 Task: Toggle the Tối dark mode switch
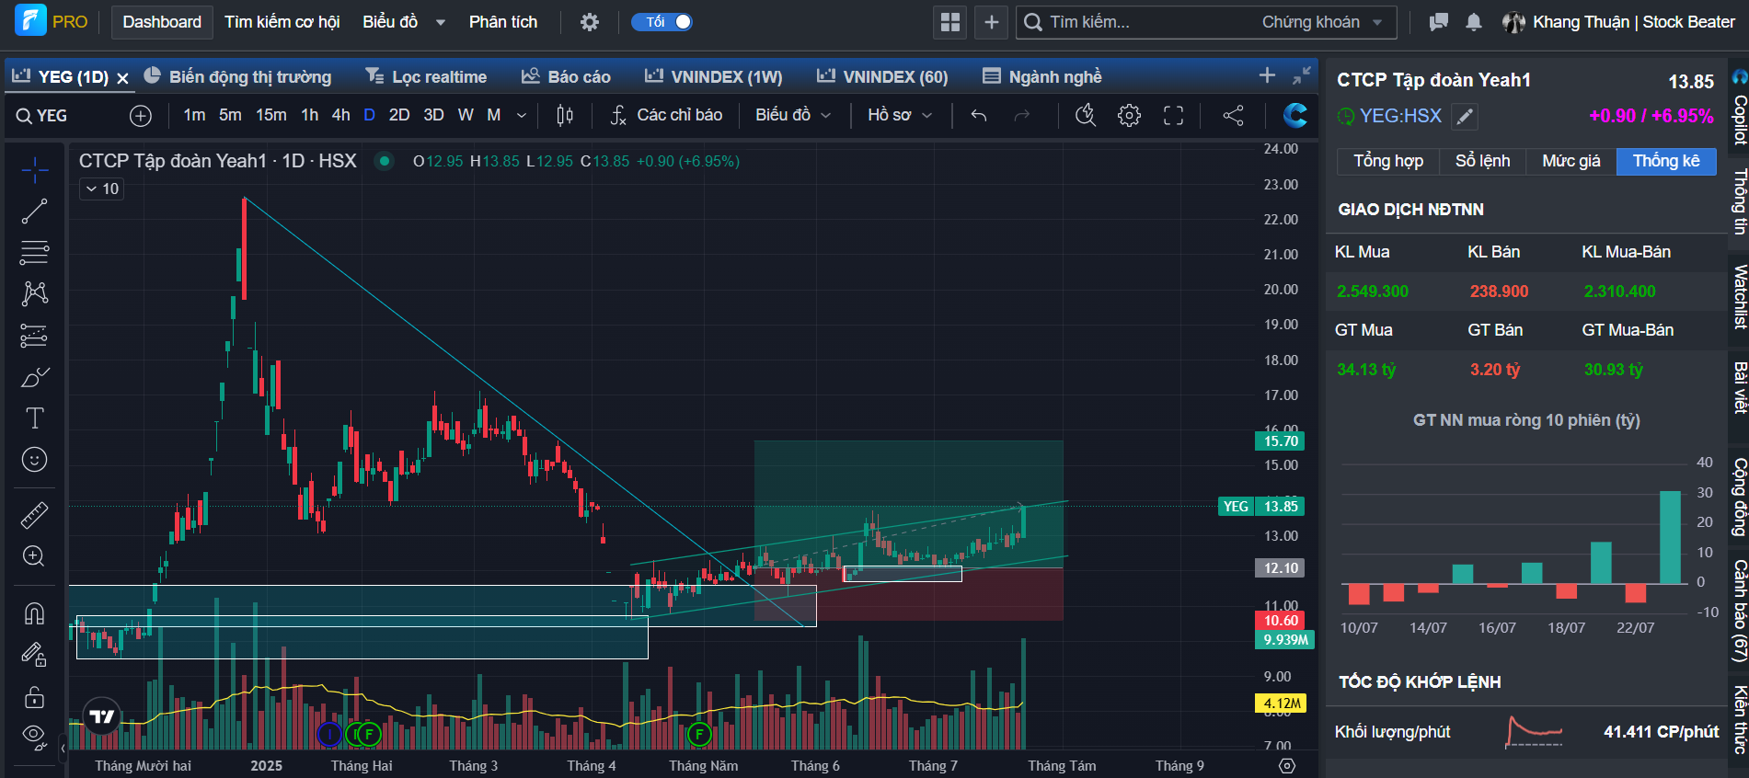(x=662, y=22)
